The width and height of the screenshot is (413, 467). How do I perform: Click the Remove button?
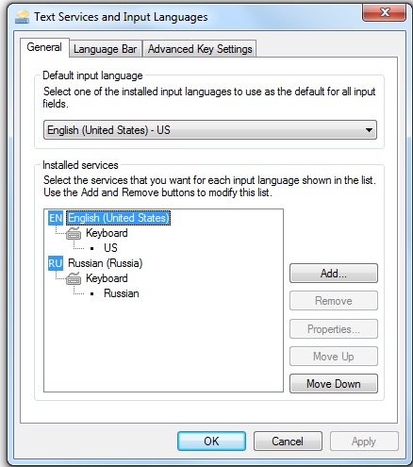point(334,301)
